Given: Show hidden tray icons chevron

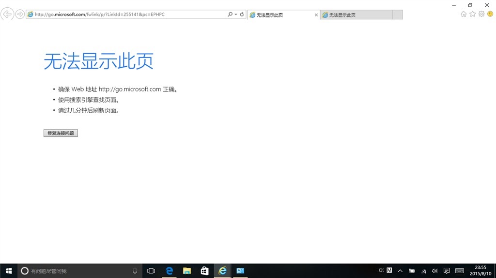Looking at the screenshot, I should (x=400, y=271).
